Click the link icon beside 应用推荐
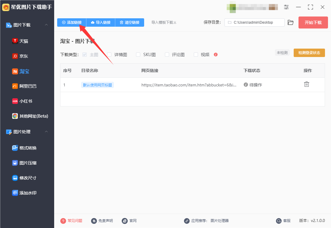 (187, 221)
